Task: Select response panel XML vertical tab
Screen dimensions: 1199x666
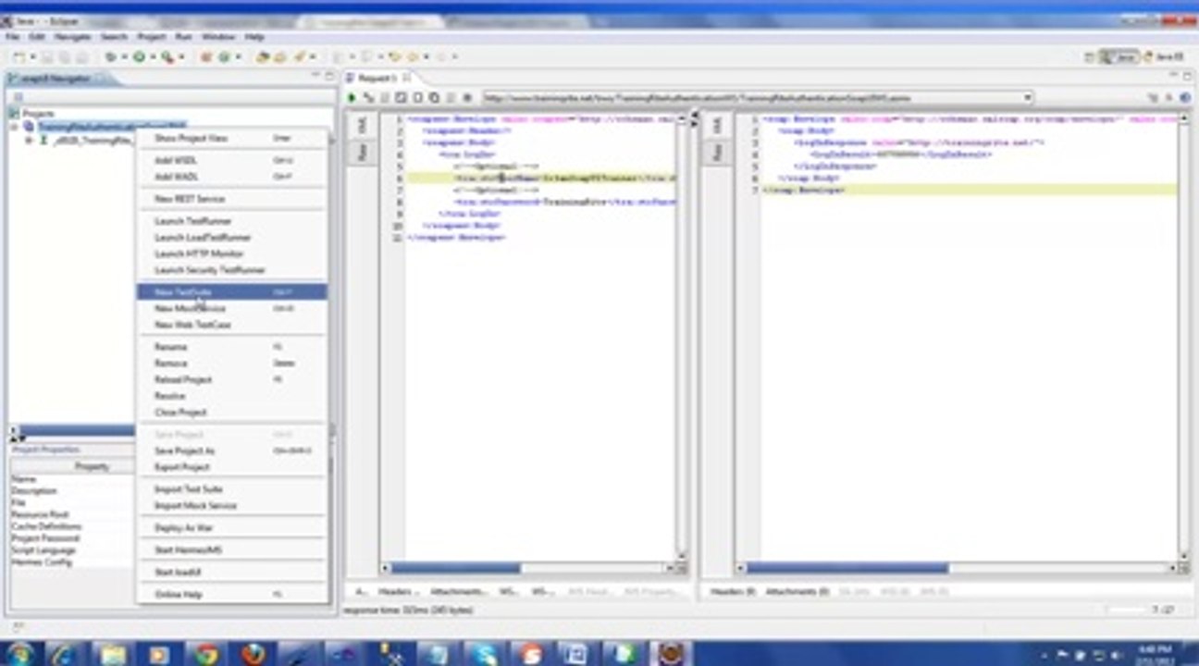Action: coord(717,126)
